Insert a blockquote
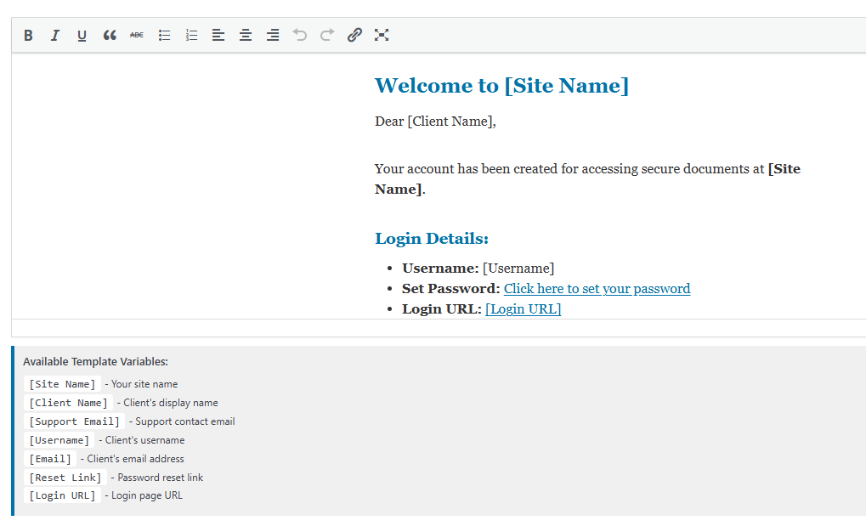This screenshot has height=526, width=866. pyautogui.click(x=110, y=36)
